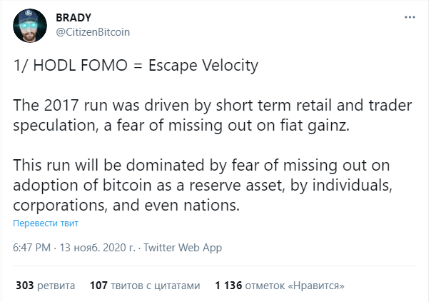Open the 6:47 PM tweet timestamp
Image resolution: width=431 pixels, height=302 pixels.
[31, 248]
